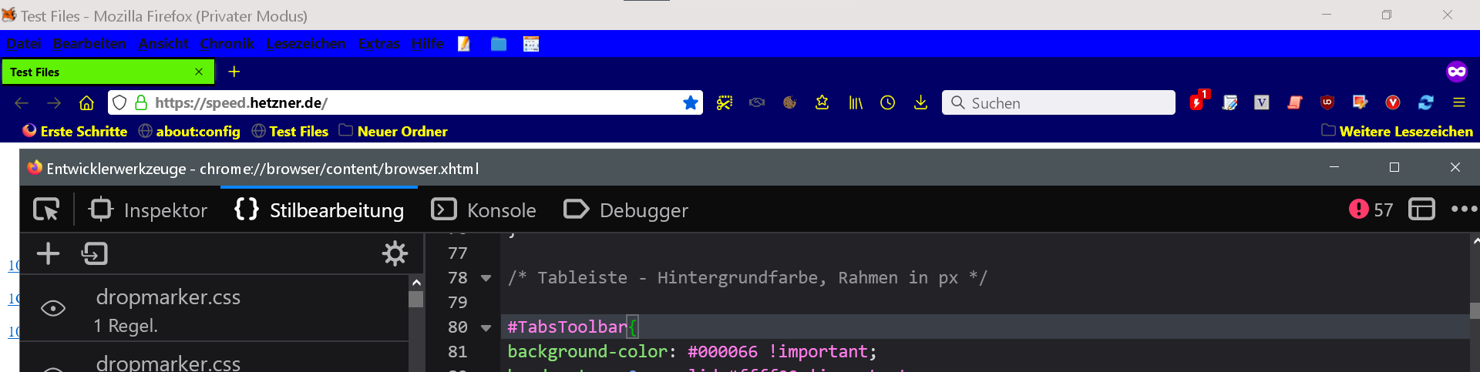Click the cookie toolbar icon
The height and width of the screenshot is (372, 1480).
tap(789, 102)
